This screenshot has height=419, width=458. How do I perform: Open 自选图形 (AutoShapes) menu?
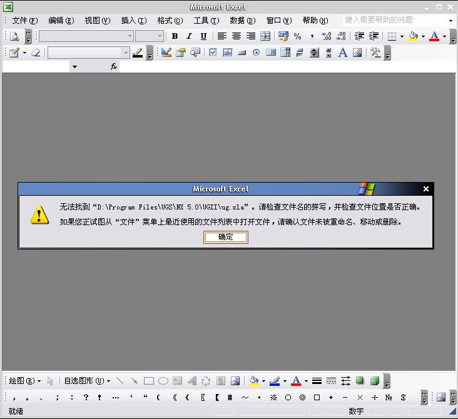click(87, 381)
